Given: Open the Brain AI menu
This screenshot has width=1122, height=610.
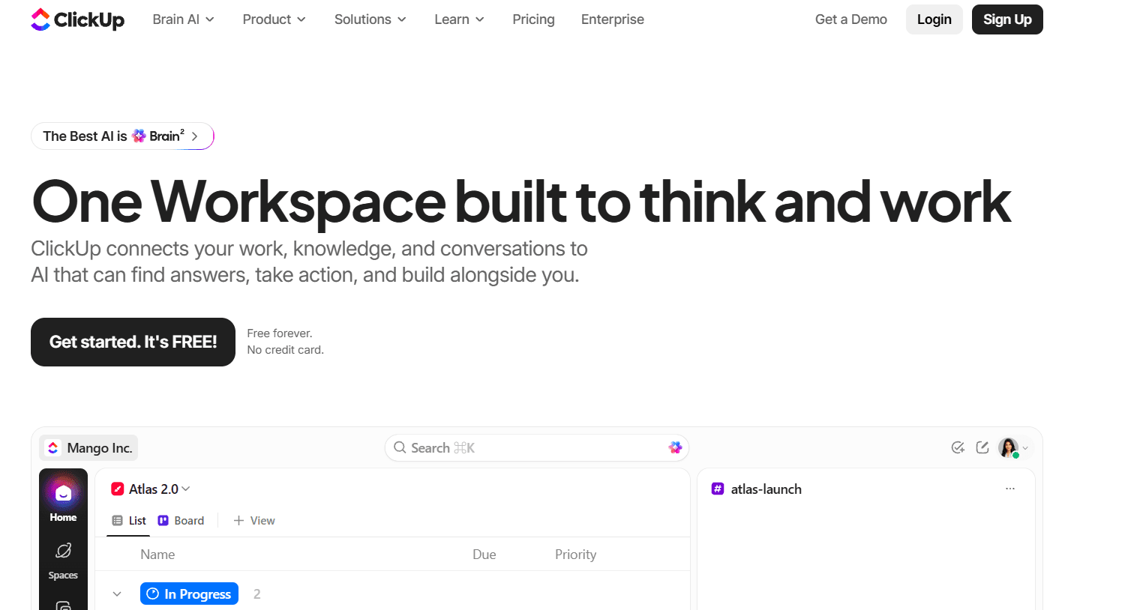Looking at the screenshot, I should pyautogui.click(x=183, y=19).
